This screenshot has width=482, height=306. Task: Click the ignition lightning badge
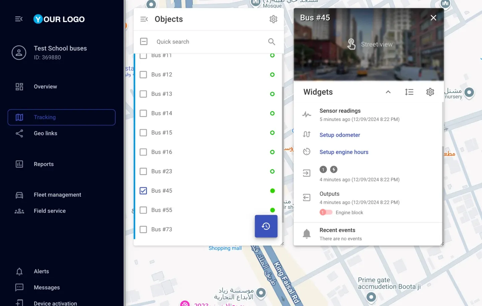click(x=334, y=169)
